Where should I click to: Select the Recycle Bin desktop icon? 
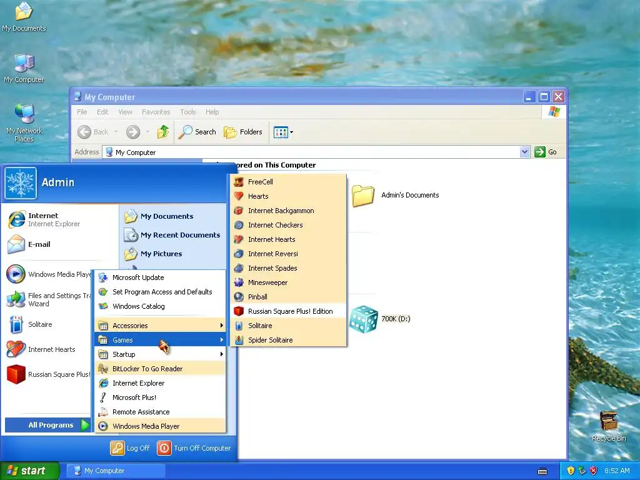(609, 426)
